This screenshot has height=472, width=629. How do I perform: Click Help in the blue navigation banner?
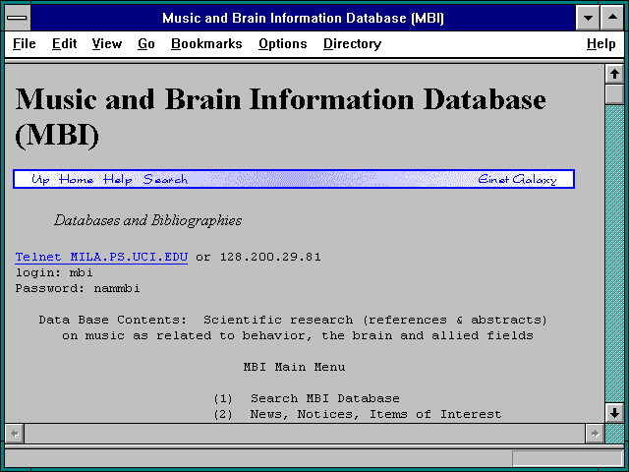pyautogui.click(x=117, y=179)
